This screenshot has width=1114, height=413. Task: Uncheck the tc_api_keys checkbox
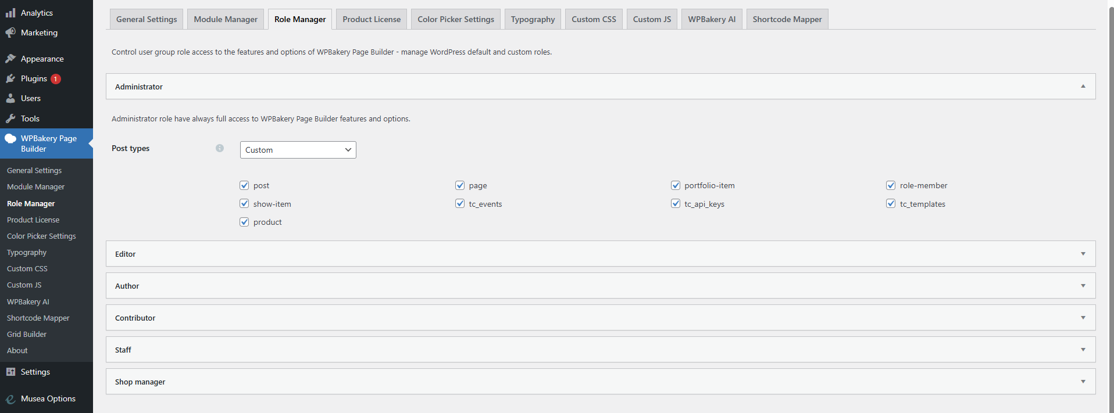[676, 203]
